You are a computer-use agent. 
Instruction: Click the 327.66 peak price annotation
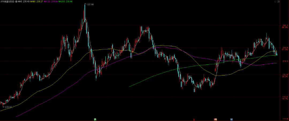click(90, 4)
